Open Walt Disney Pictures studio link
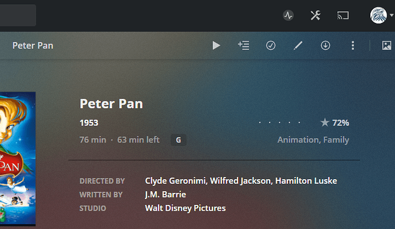This screenshot has width=395, height=229. click(185, 208)
